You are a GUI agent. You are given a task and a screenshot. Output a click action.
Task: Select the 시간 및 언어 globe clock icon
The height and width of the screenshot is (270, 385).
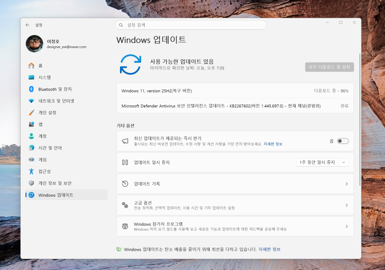coord(31,148)
